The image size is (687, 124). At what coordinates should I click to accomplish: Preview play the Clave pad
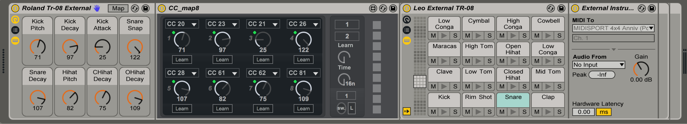444,86
